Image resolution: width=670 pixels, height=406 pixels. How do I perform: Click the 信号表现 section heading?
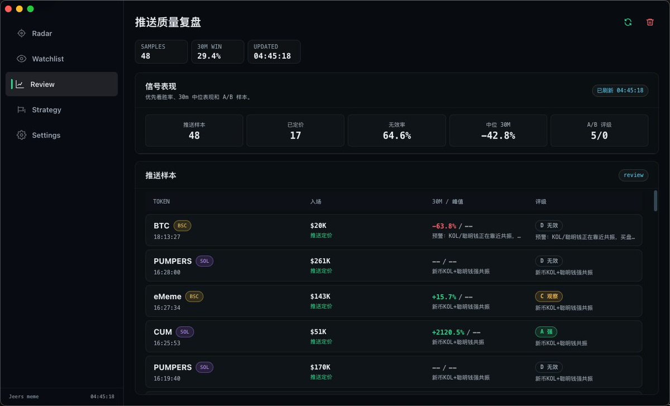161,87
